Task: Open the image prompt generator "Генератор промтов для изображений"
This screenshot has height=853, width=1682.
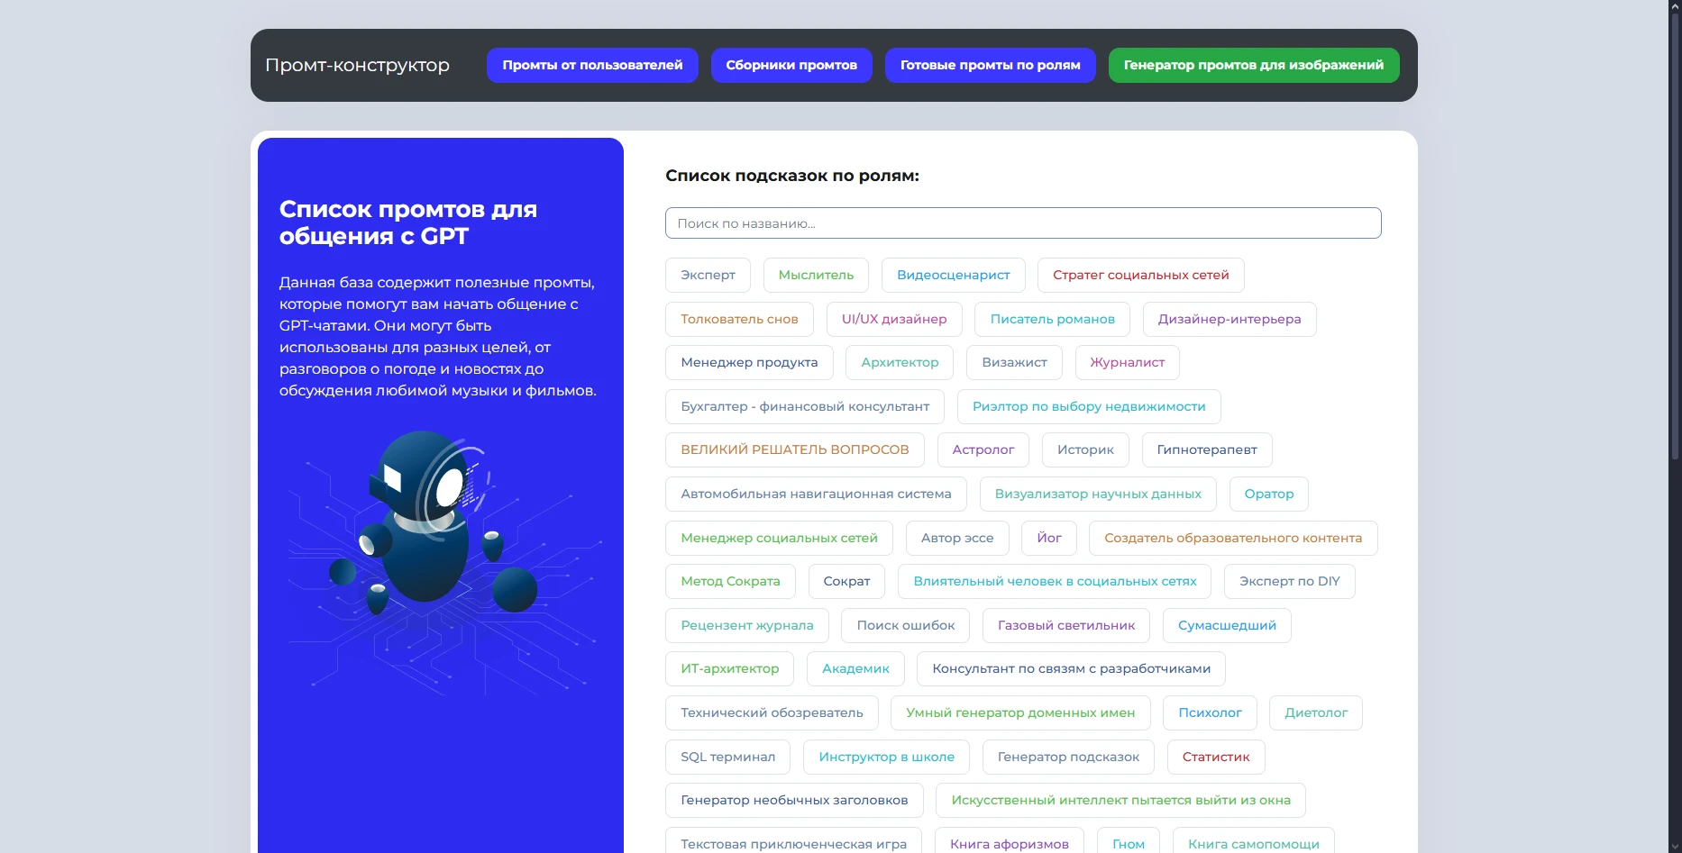Action: [x=1253, y=65]
